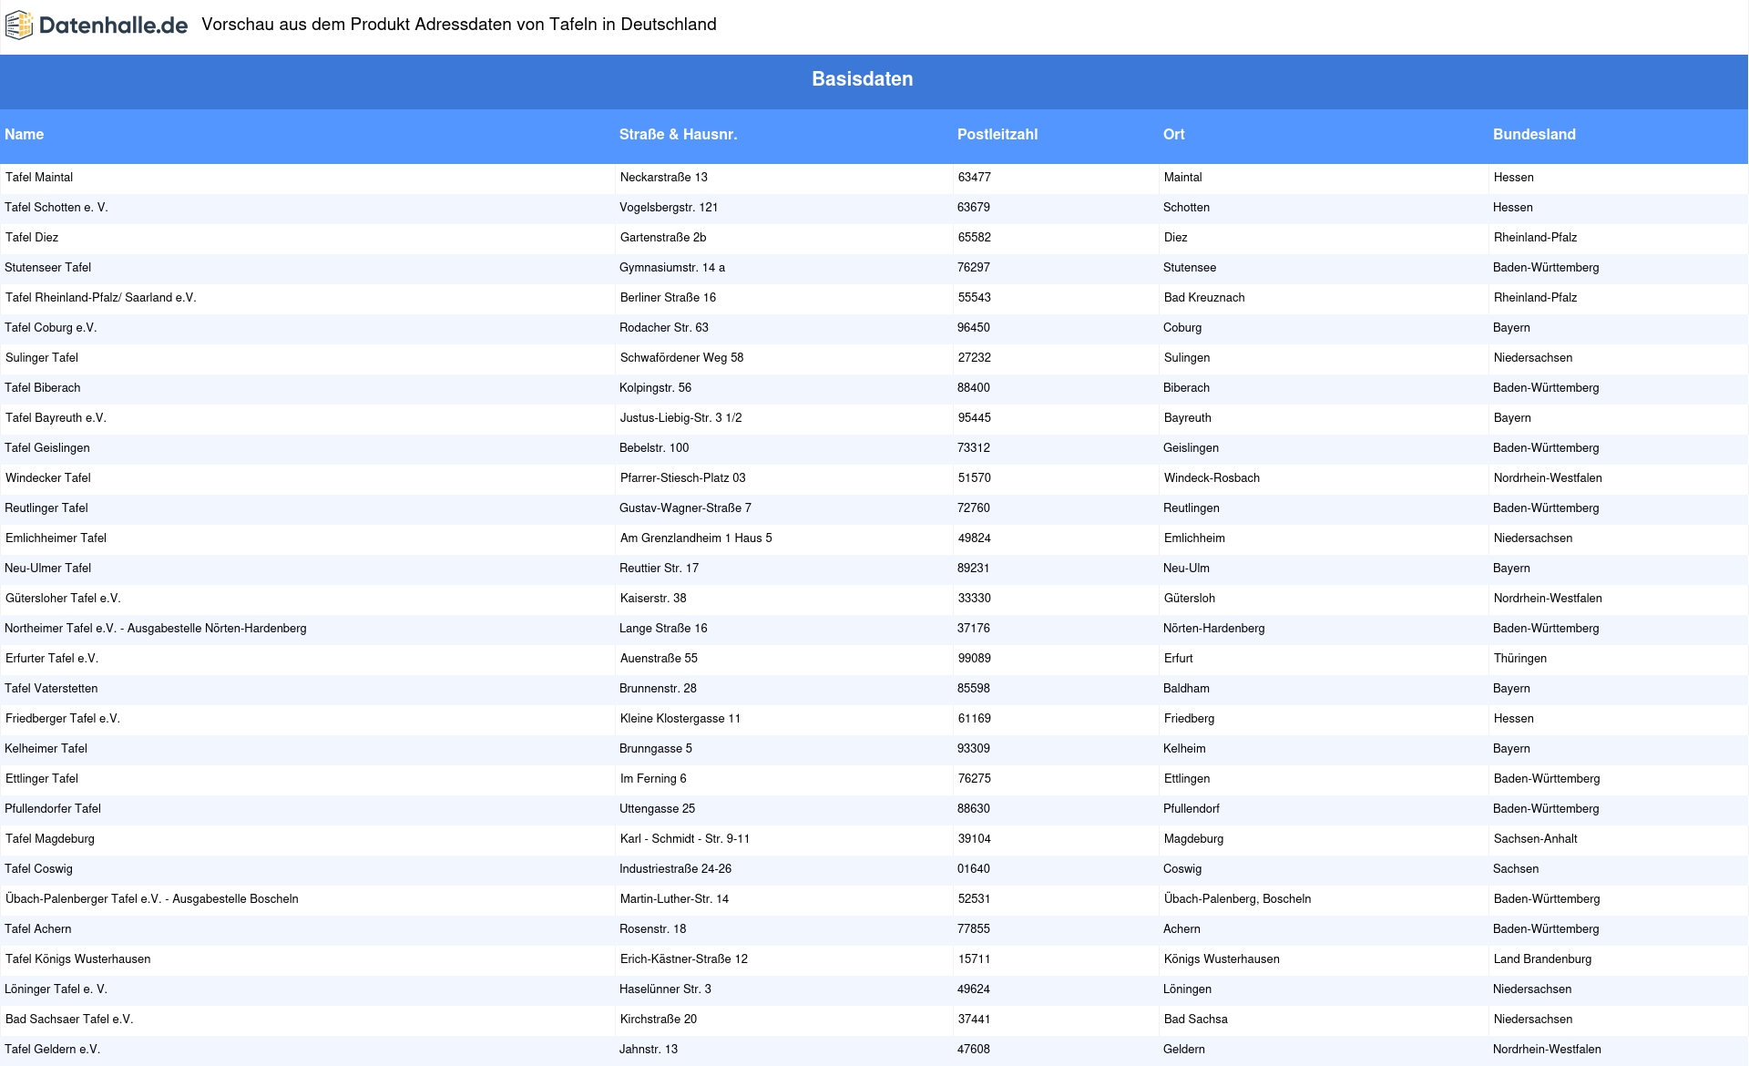This screenshot has width=1749, height=1066.
Task: Click Tafel Geldern e.V. name
Action: pyautogui.click(x=53, y=1050)
